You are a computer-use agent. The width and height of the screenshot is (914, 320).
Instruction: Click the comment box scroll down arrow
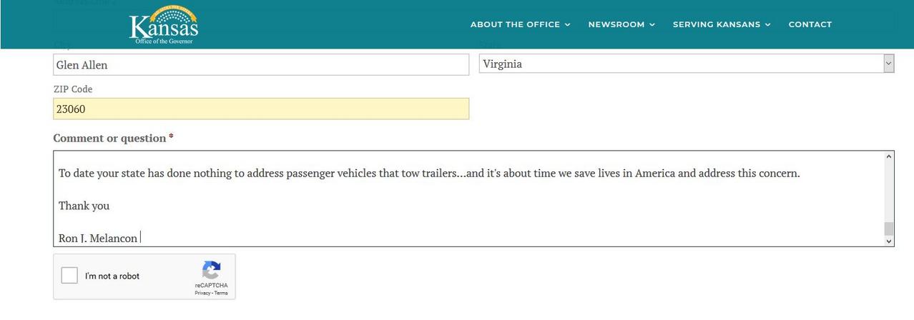point(889,241)
